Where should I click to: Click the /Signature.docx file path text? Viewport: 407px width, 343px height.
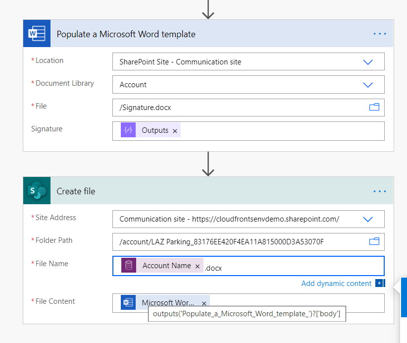(145, 108)
